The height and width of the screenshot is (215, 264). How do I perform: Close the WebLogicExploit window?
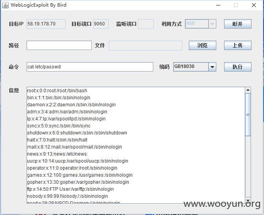pos(254,5)
